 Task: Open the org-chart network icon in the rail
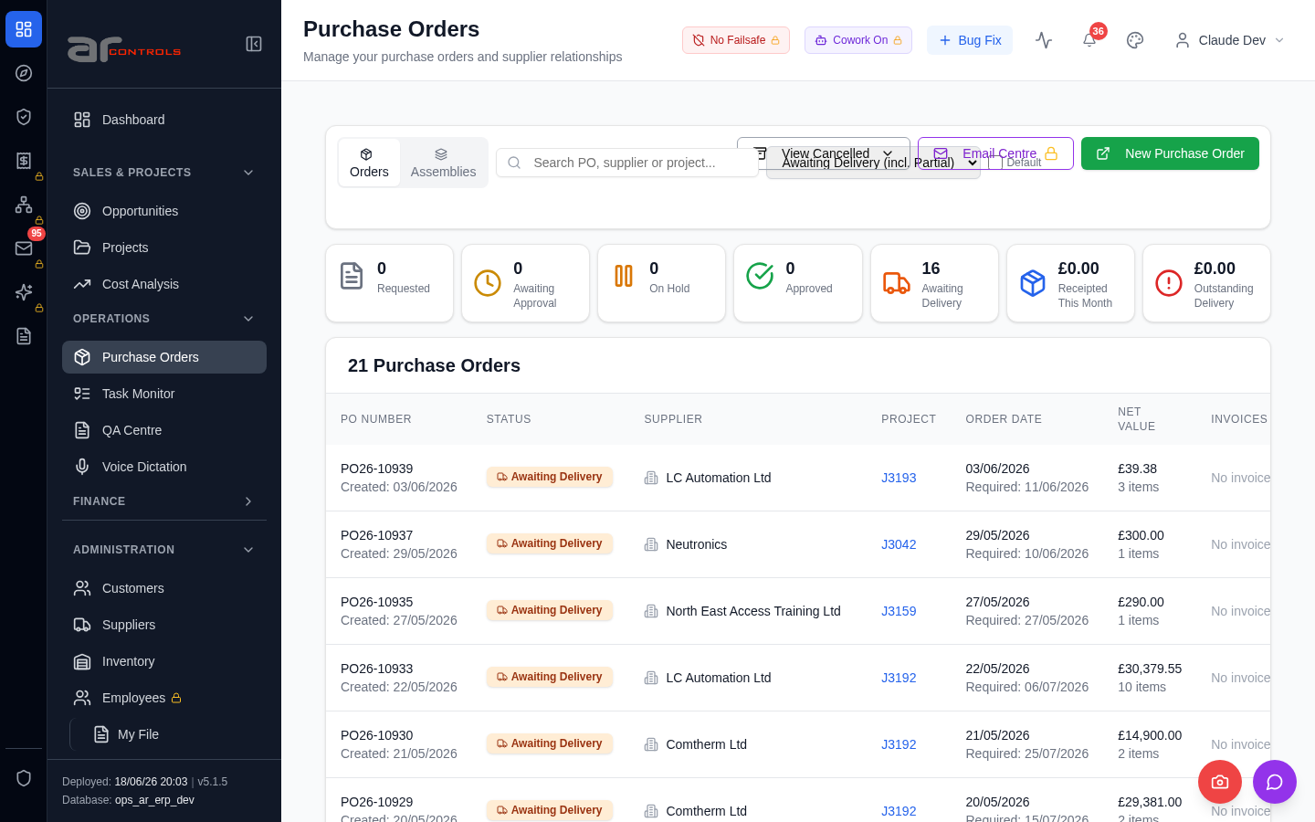(x=24, y=205)
